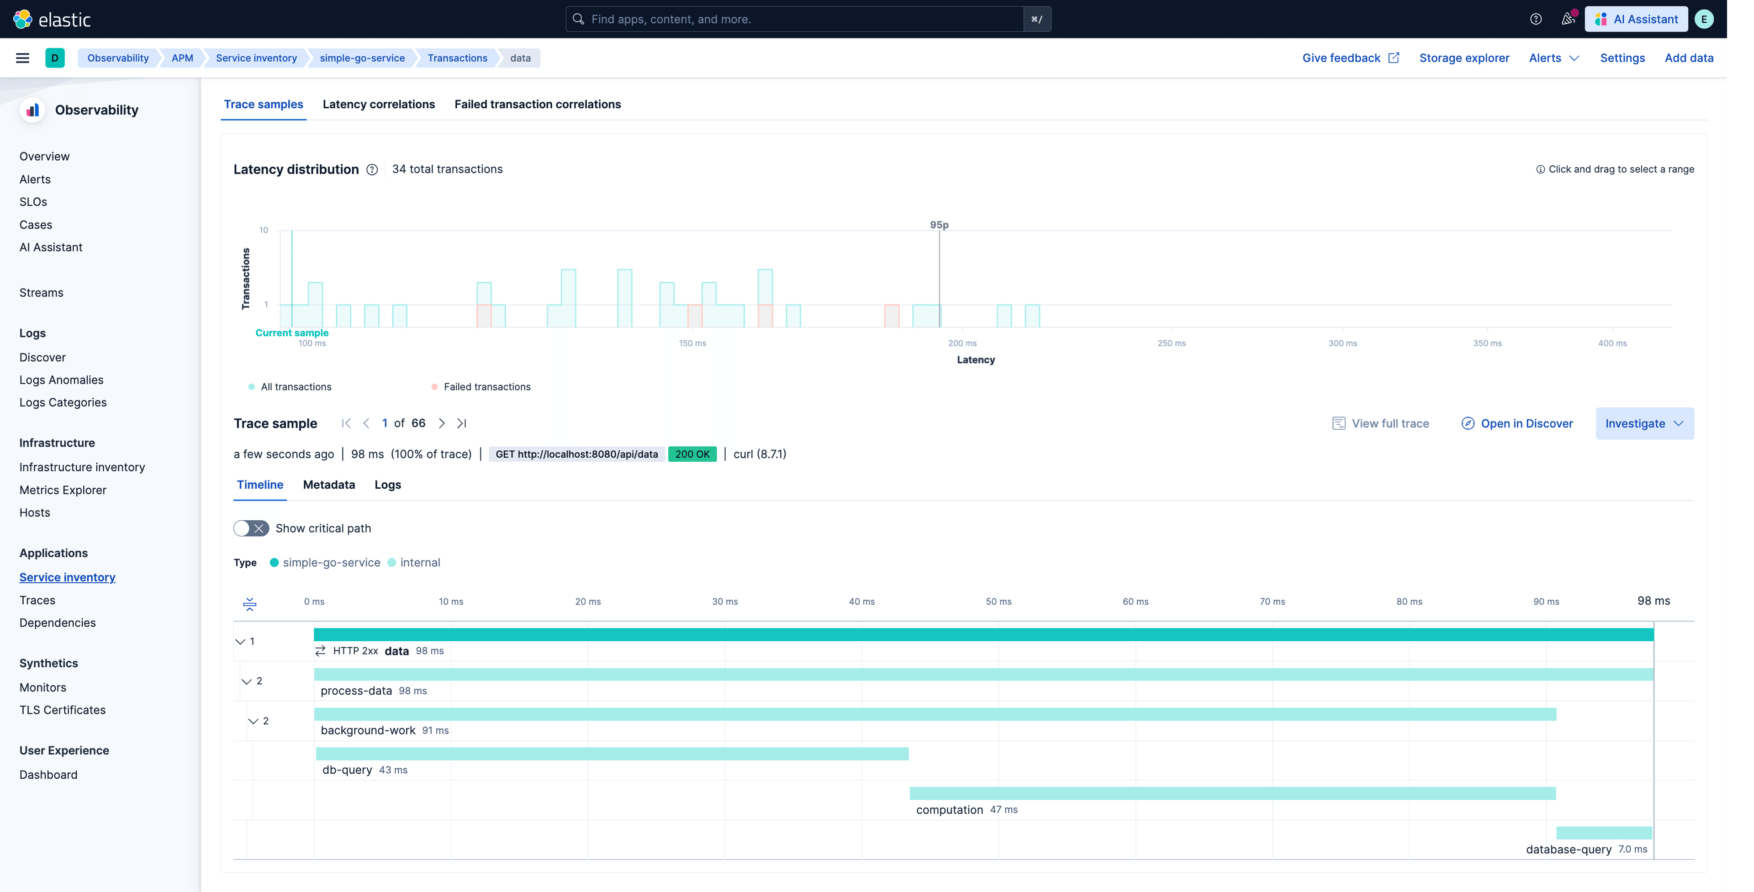The height and width of the screenshot is (892, 1754).
Task: Open the Investigate dropdown
Action: point(1645,423)
